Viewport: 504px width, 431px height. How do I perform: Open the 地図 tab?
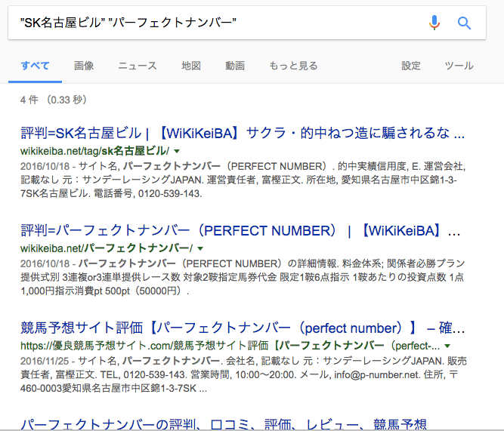coord(191,66)
